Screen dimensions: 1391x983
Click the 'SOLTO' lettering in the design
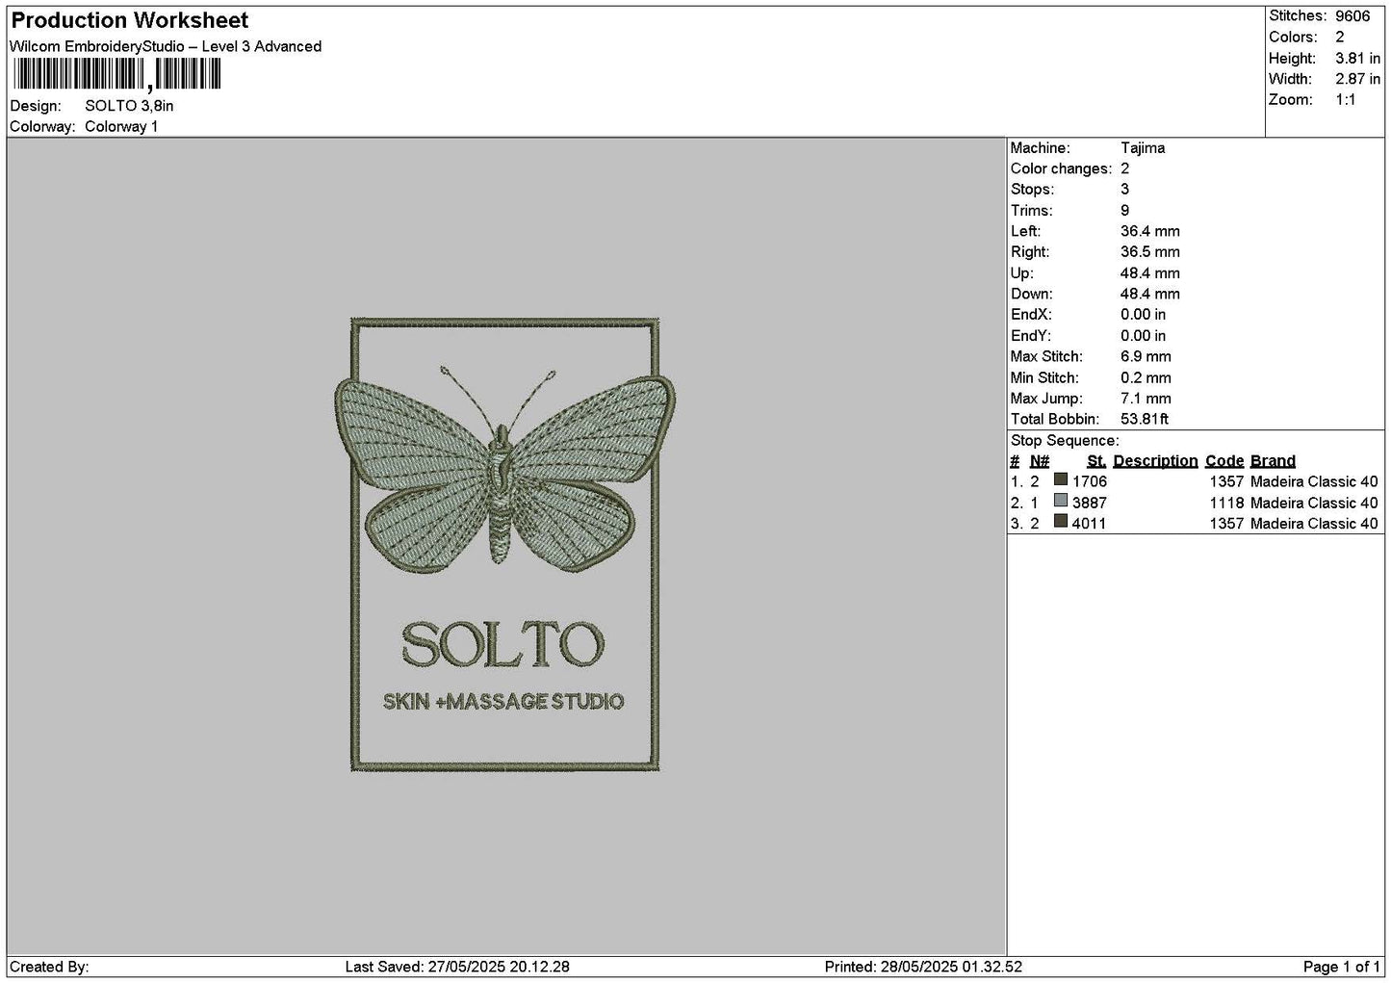[502, 644]
